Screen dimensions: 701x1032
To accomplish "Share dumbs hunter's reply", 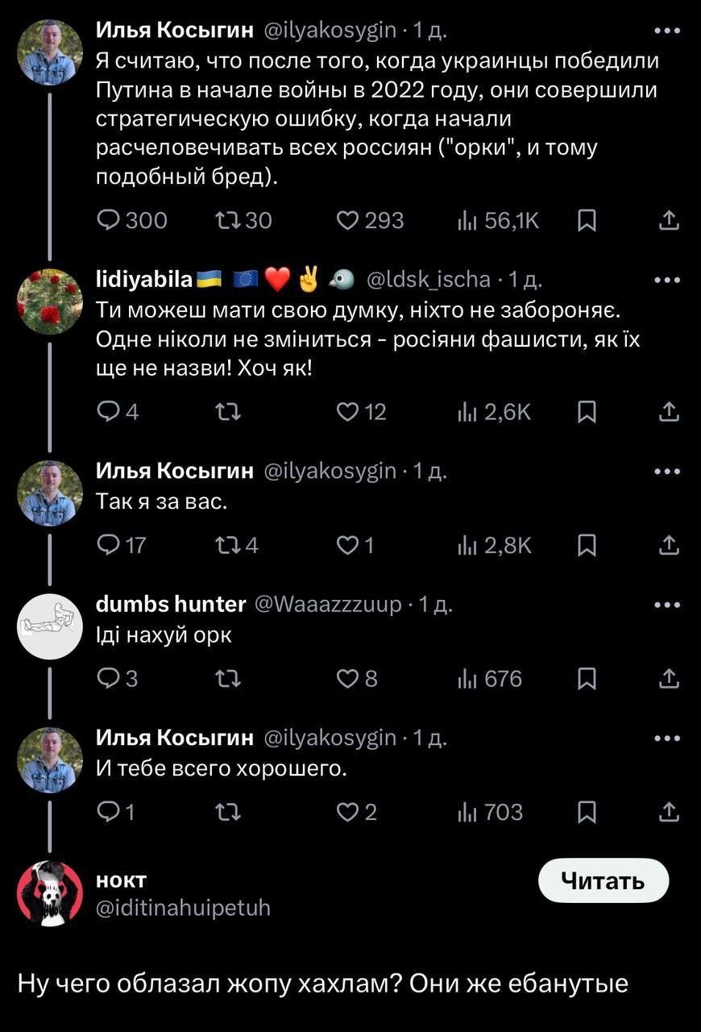I will coord(669,680).
